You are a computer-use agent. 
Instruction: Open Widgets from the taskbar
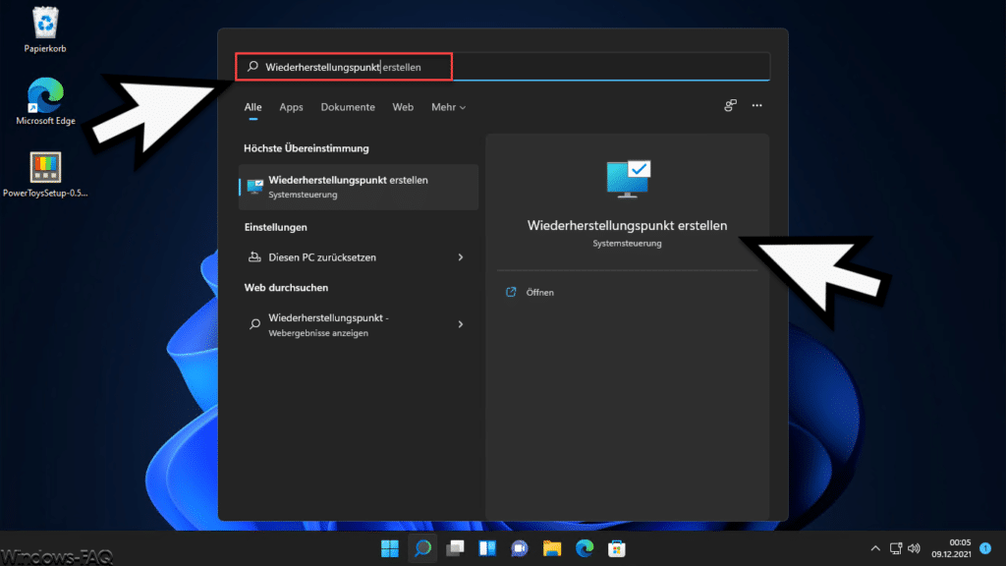click(x=487, y=548)
